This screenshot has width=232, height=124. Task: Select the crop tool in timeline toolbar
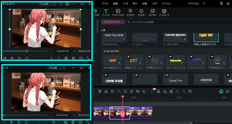click(112, 91)
